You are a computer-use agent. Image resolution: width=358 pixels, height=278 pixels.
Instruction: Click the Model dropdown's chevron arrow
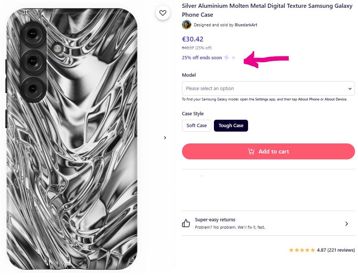350,89
